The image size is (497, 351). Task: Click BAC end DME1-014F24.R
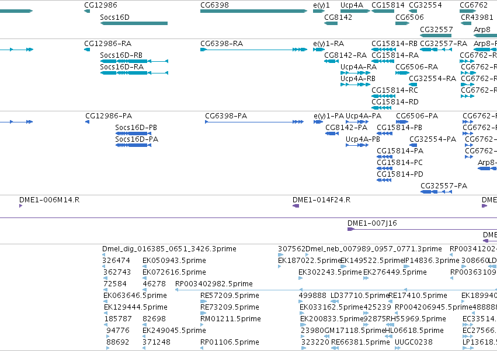tap(296, 206)
